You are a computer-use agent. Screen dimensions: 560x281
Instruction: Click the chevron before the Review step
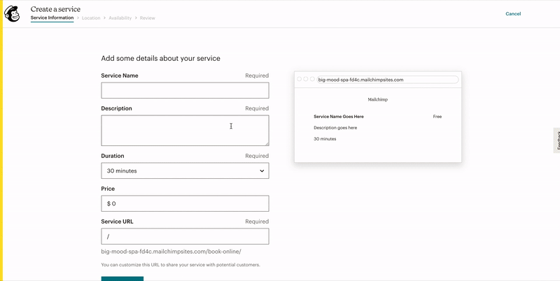point(136,17)
